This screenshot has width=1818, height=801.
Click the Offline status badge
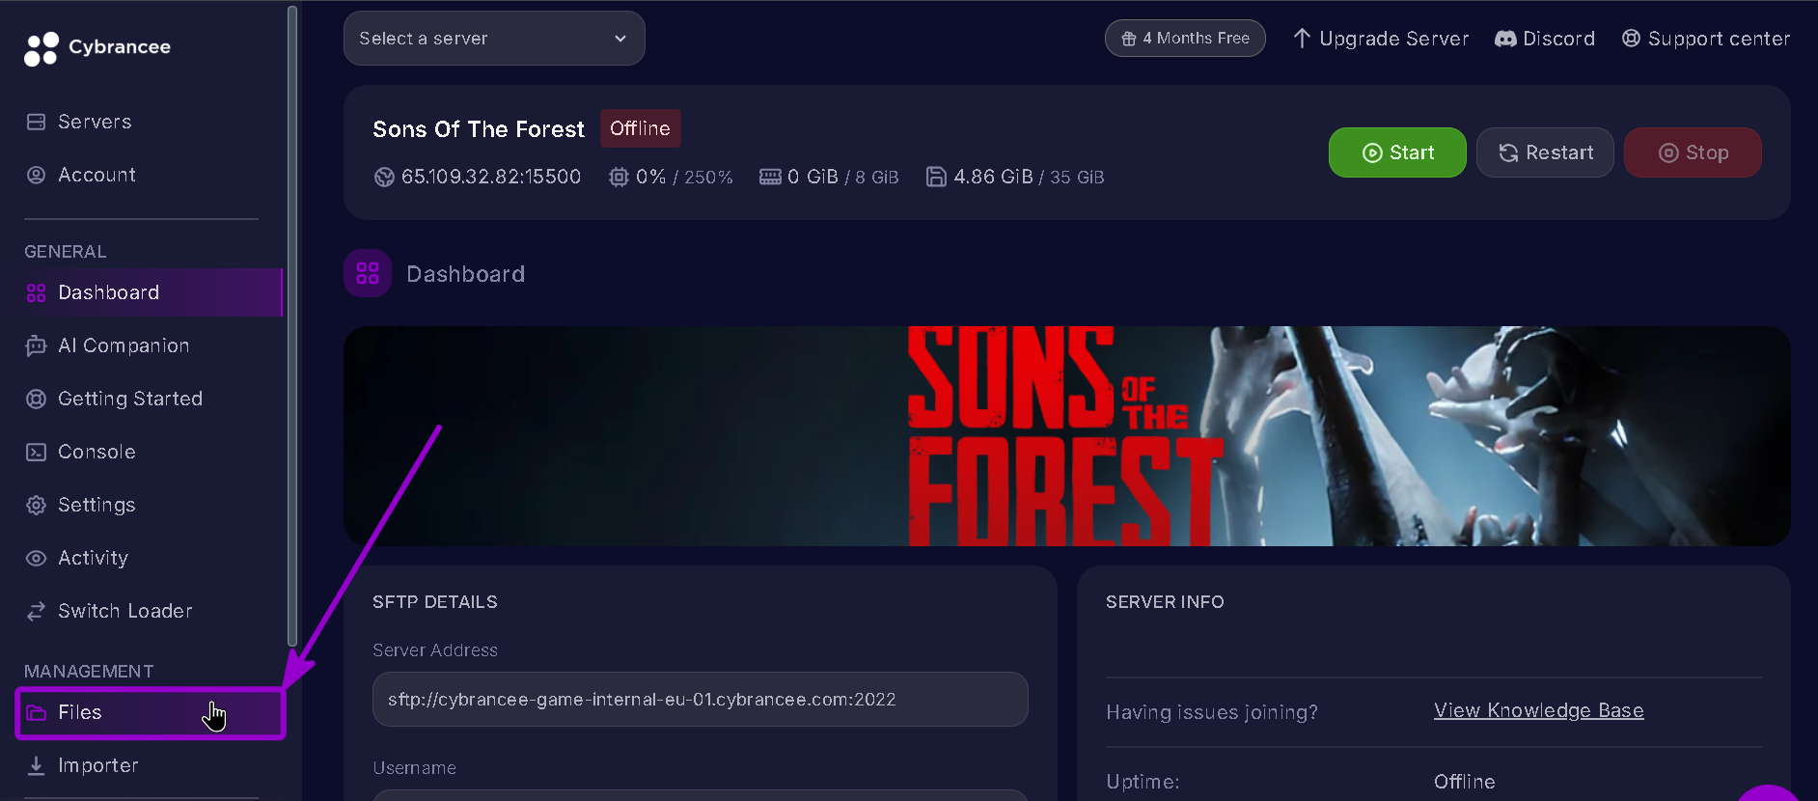pyautogui.click(x=641, y=128)
